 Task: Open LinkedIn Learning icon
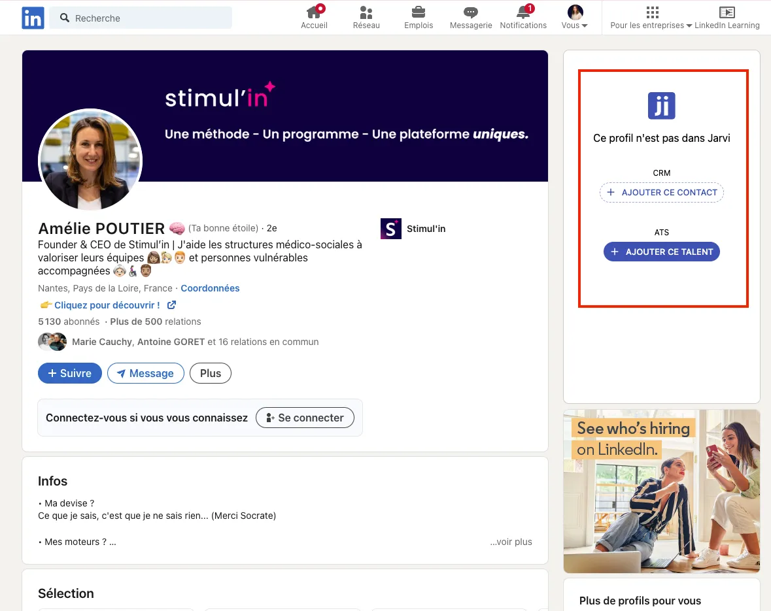point(726,12)
